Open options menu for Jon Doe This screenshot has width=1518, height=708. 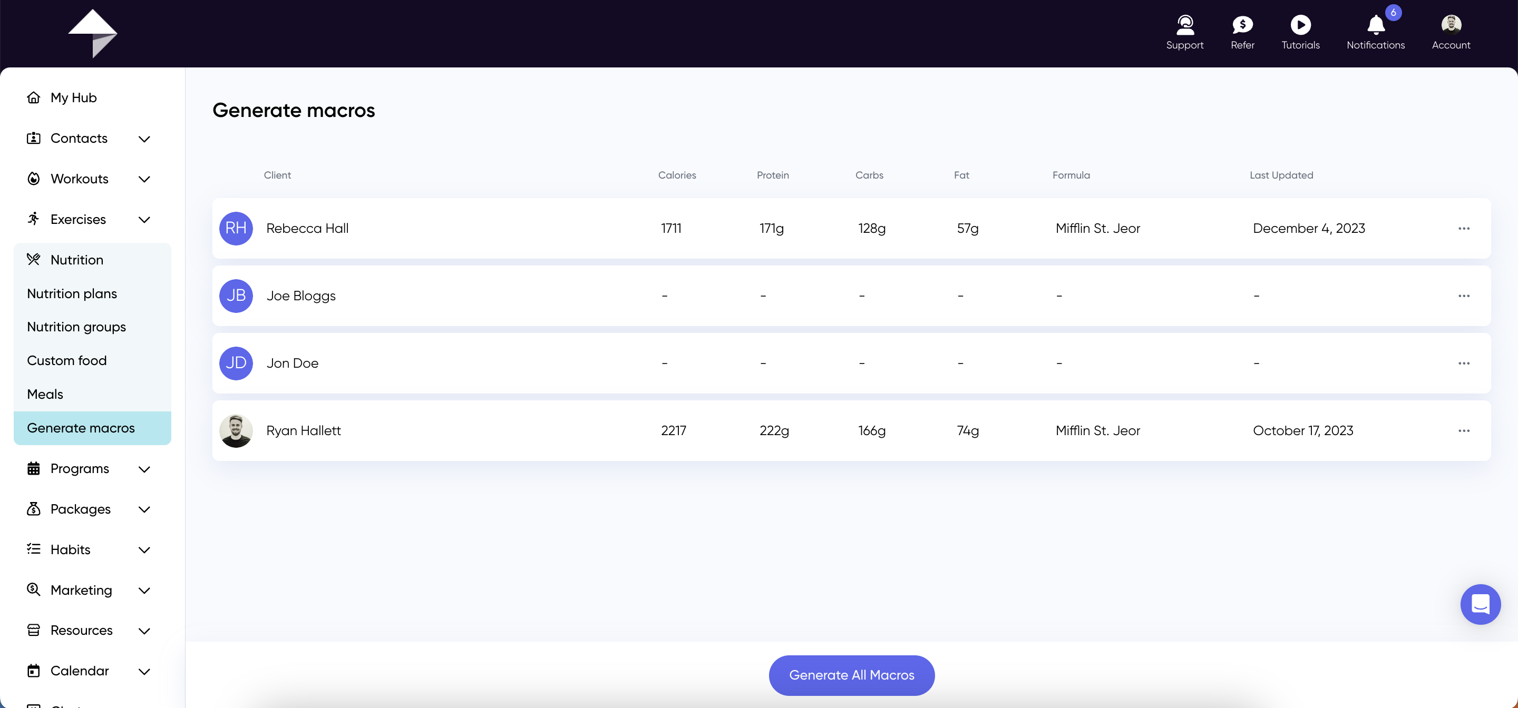(1464, 363)
